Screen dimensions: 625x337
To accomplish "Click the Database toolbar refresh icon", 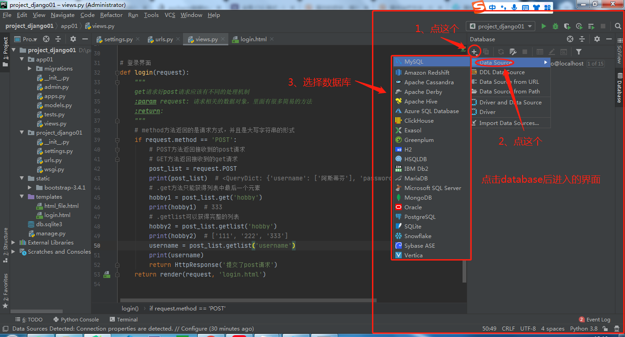I will [501, 52].
